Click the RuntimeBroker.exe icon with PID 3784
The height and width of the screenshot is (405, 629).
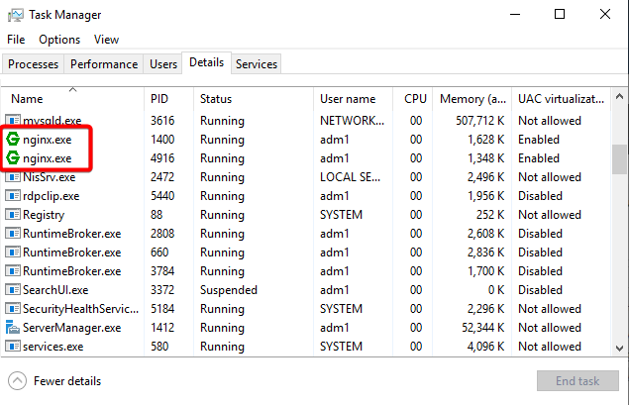13,271
